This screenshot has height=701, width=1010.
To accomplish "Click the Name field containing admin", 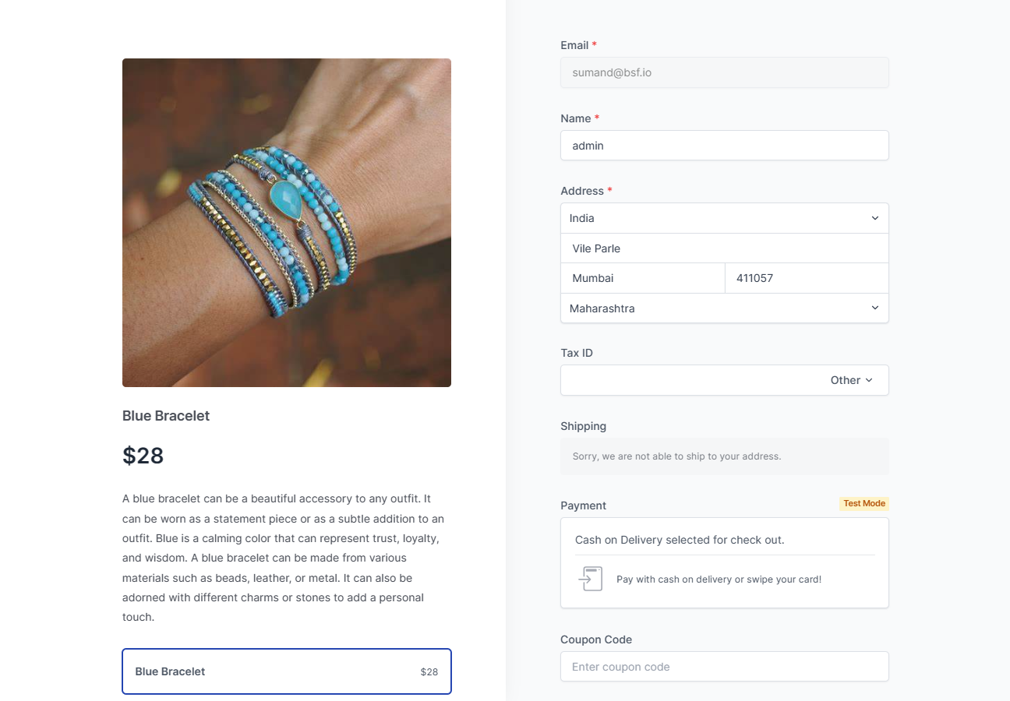I will [x=724, y=146].
